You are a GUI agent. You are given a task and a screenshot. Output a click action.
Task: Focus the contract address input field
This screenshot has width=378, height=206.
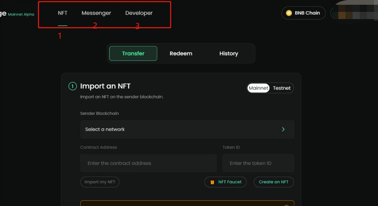[x=148, y=163]
